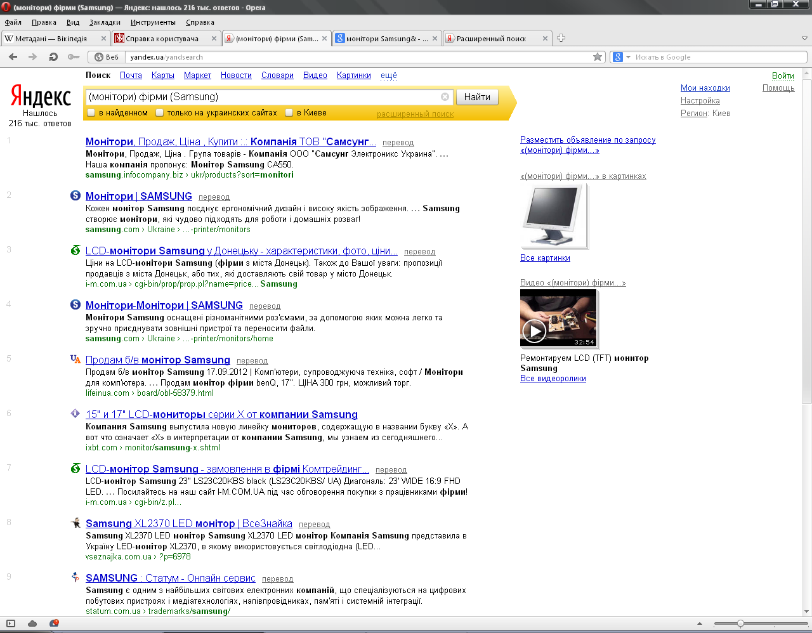
Task: Open Все видеоролики link
Action: [553, 379]
